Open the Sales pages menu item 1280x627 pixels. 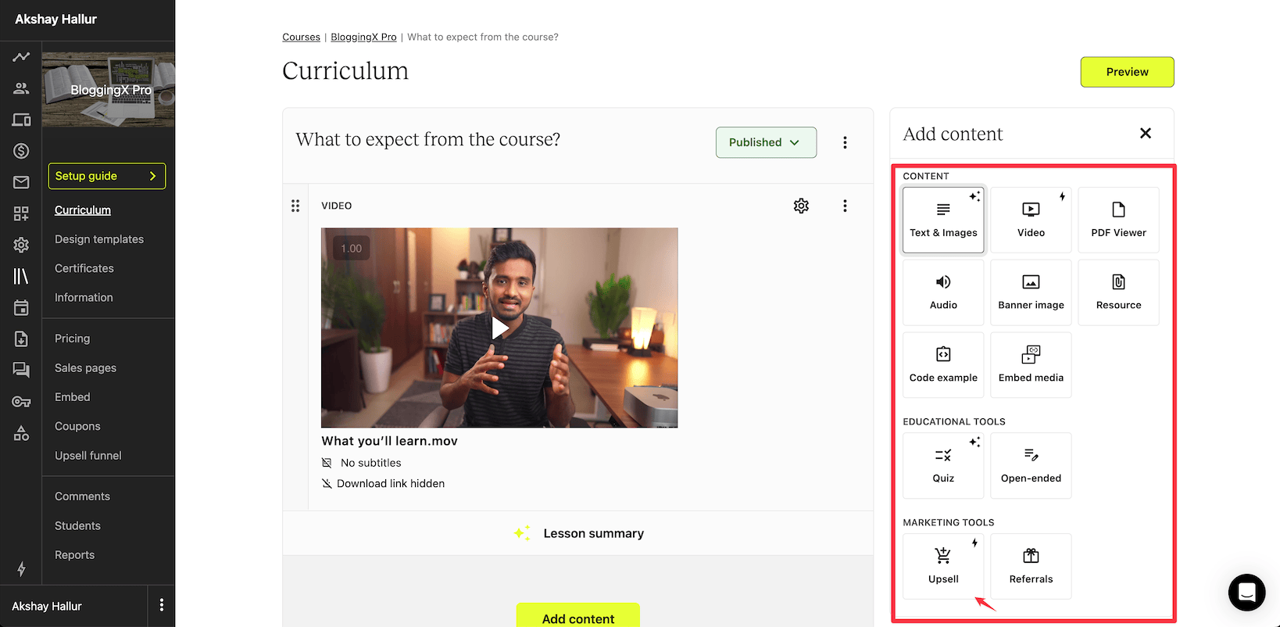coord(85,368)
